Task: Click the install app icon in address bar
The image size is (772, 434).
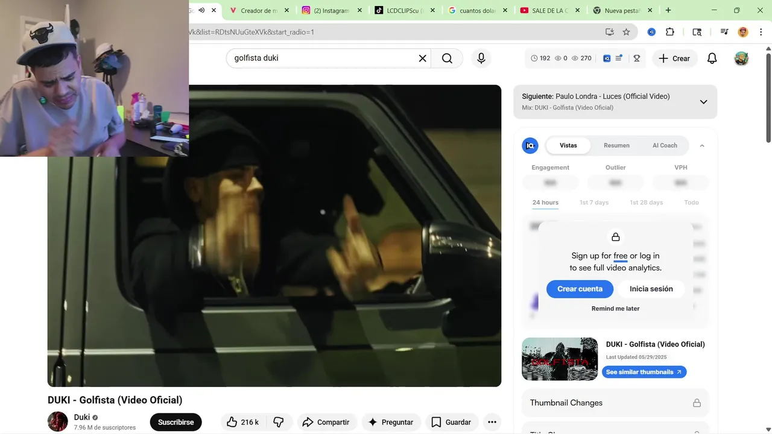Action: click(610, 32)
